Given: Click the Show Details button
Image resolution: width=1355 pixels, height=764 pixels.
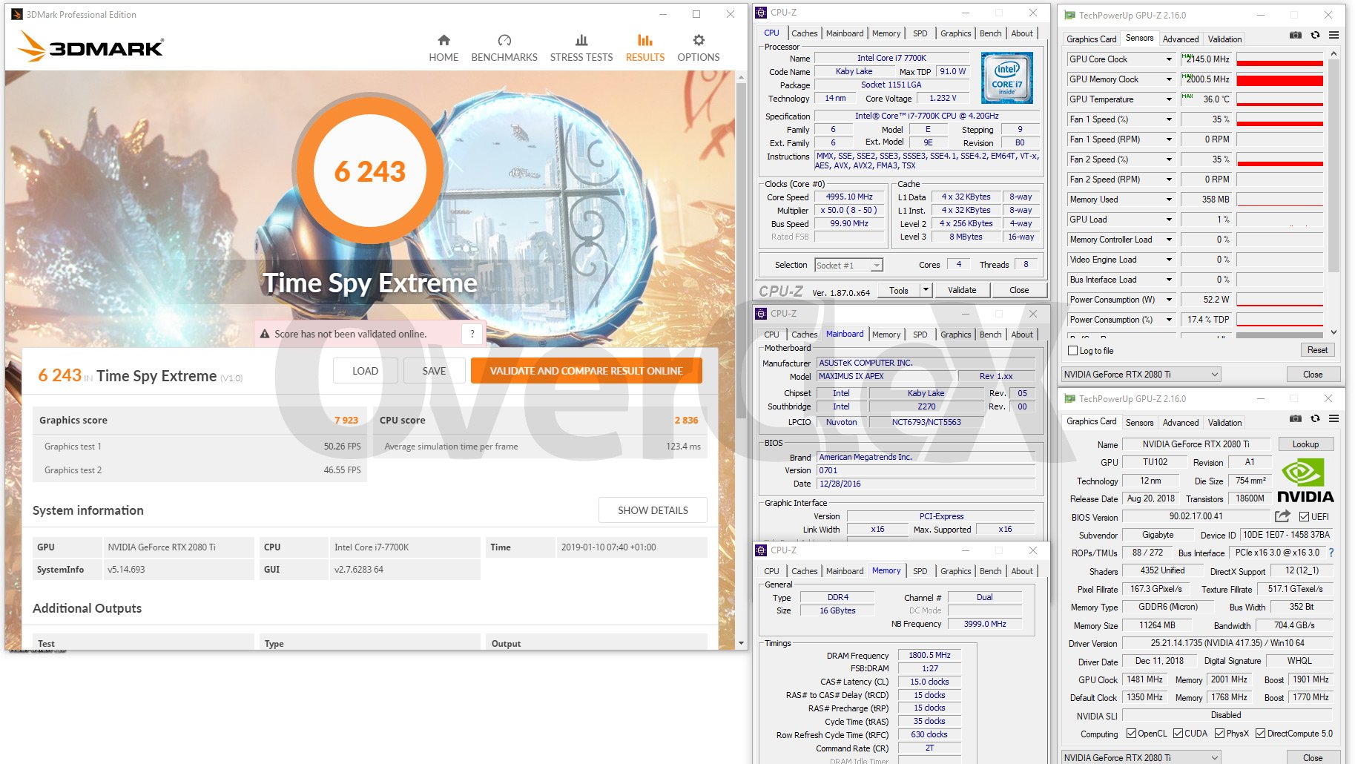Looking at the screenshot, I should tap(653, 510).
